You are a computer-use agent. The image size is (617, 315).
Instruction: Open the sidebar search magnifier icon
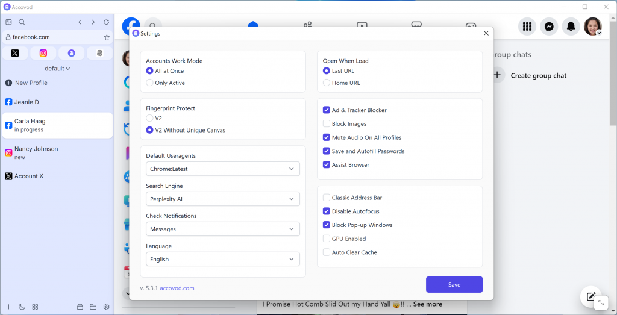point(22,22)
